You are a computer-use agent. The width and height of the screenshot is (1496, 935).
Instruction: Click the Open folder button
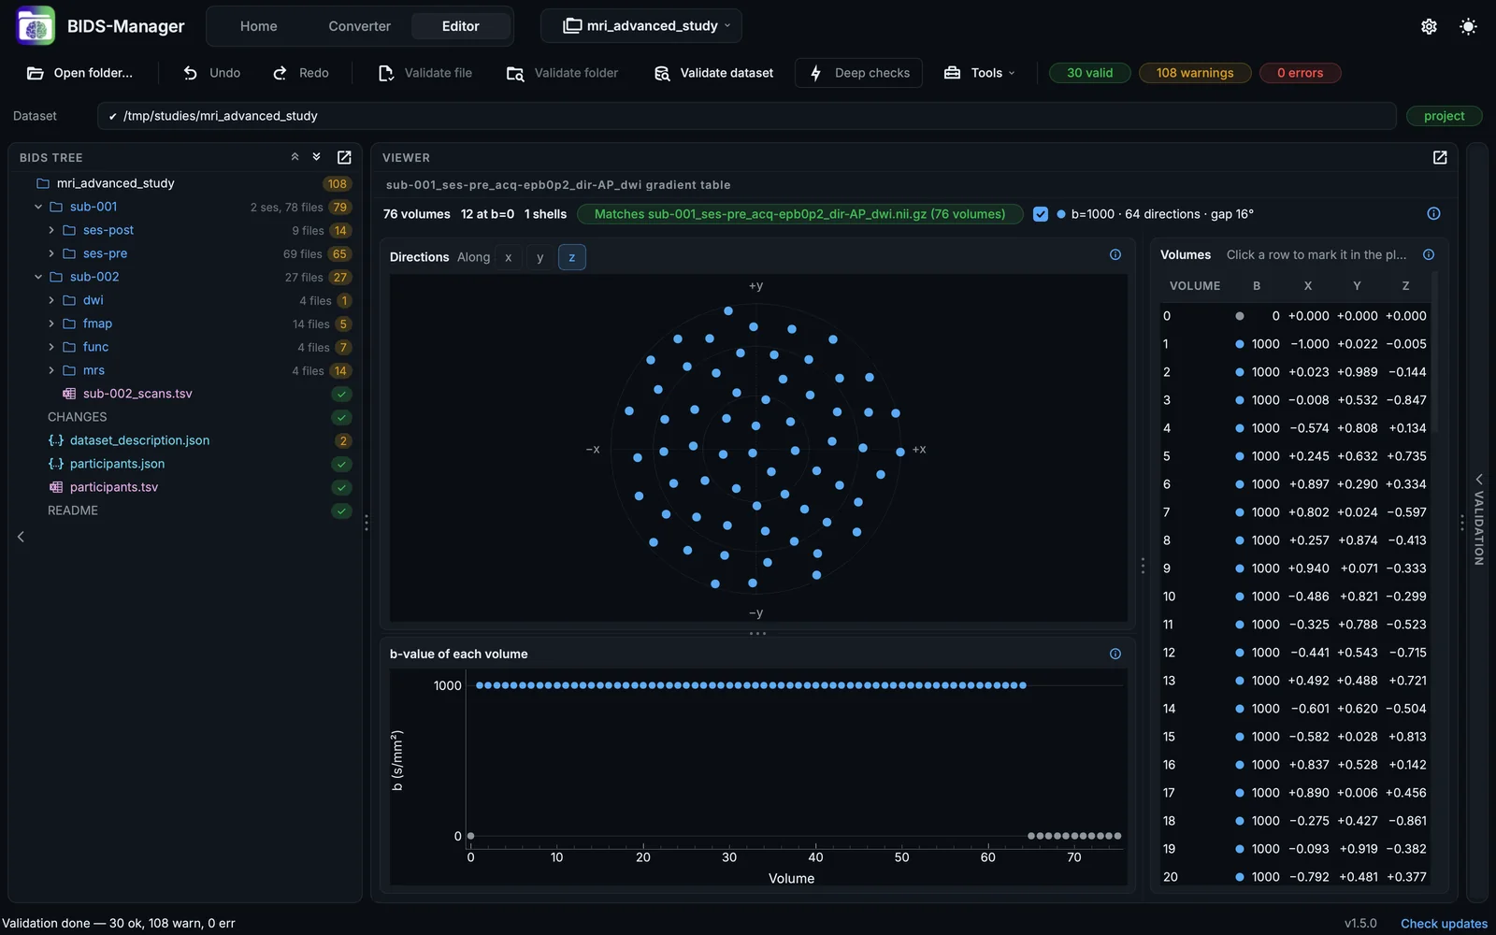79,73
